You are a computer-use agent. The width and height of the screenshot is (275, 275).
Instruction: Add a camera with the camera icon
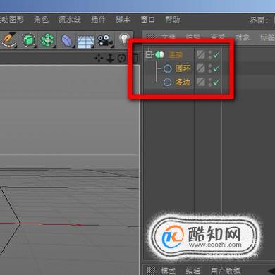click(104, 41)
